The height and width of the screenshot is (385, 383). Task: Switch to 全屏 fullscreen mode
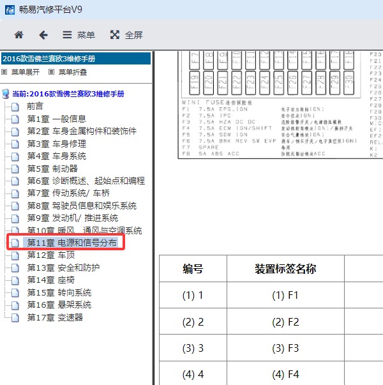coord(126,35)
